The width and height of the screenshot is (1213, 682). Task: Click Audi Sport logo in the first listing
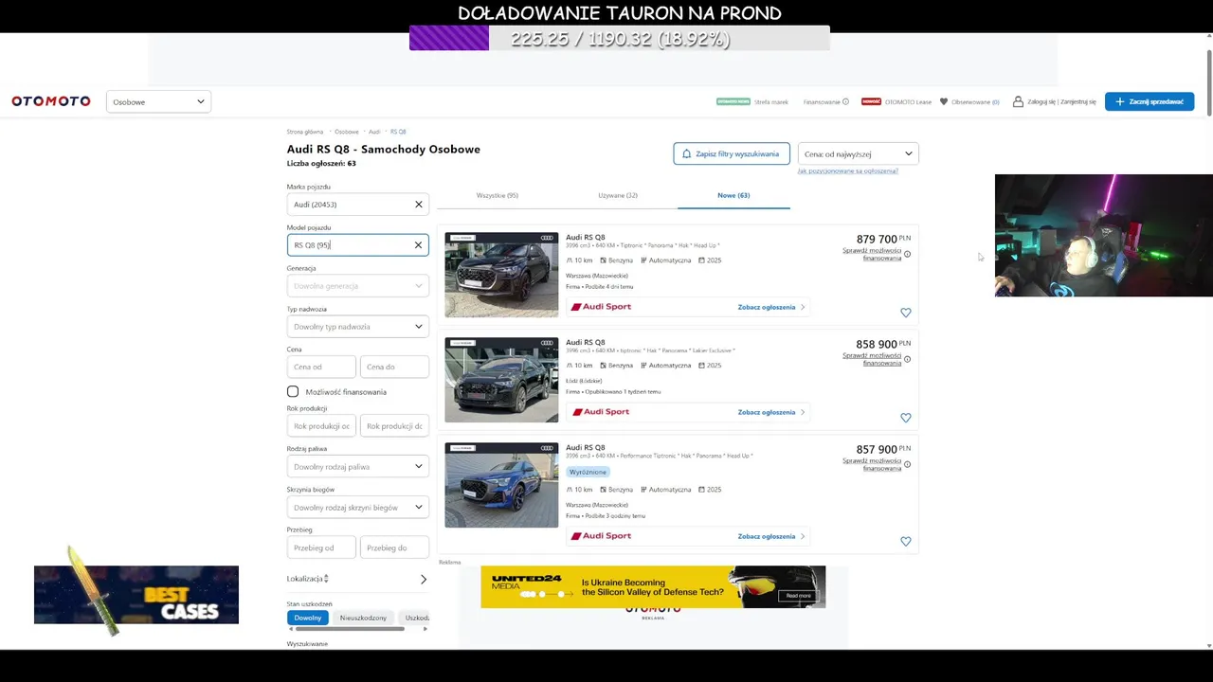tap(601, 307)
